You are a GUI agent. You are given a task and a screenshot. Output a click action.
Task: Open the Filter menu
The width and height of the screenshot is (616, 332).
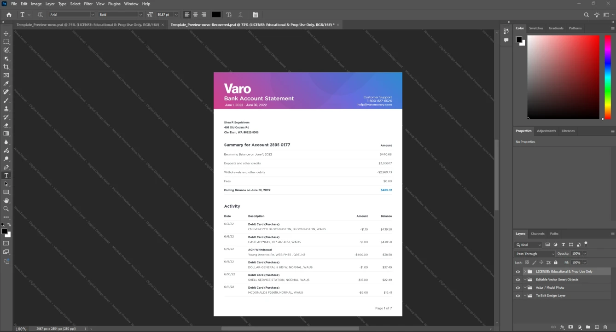tap(88, 4)
